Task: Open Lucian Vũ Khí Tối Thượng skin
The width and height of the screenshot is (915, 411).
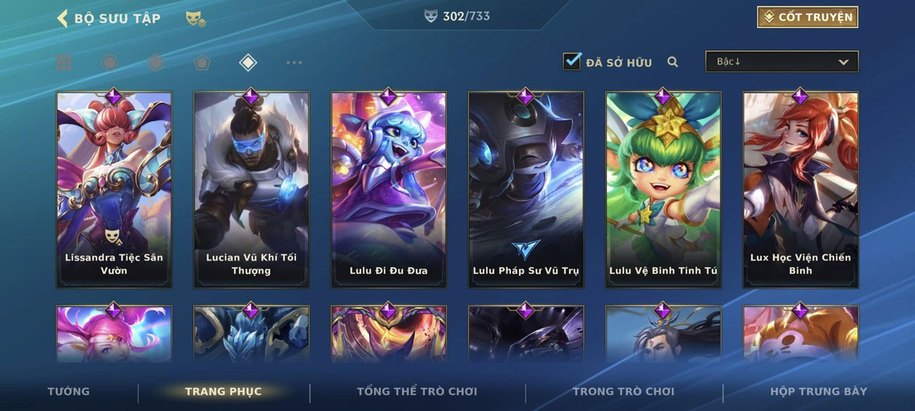Action: (x=252, y=190)
